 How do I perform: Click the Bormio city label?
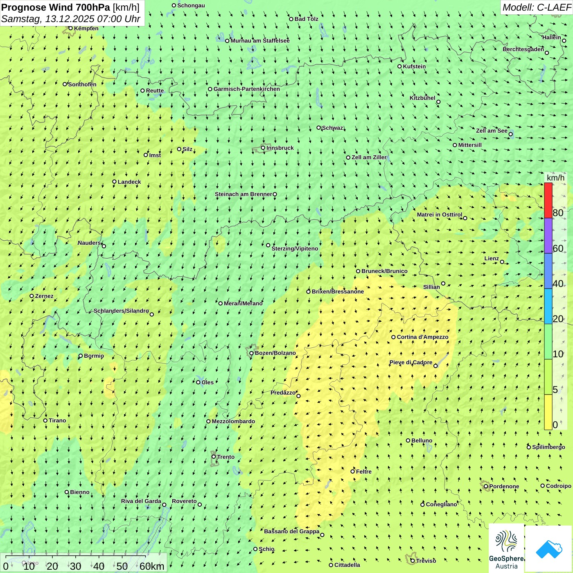coord(94,356)
